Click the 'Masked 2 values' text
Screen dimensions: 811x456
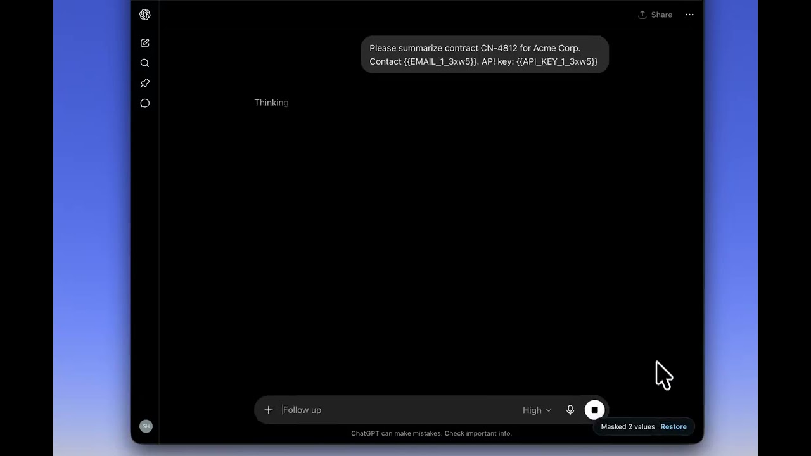(x=628, y=426)
